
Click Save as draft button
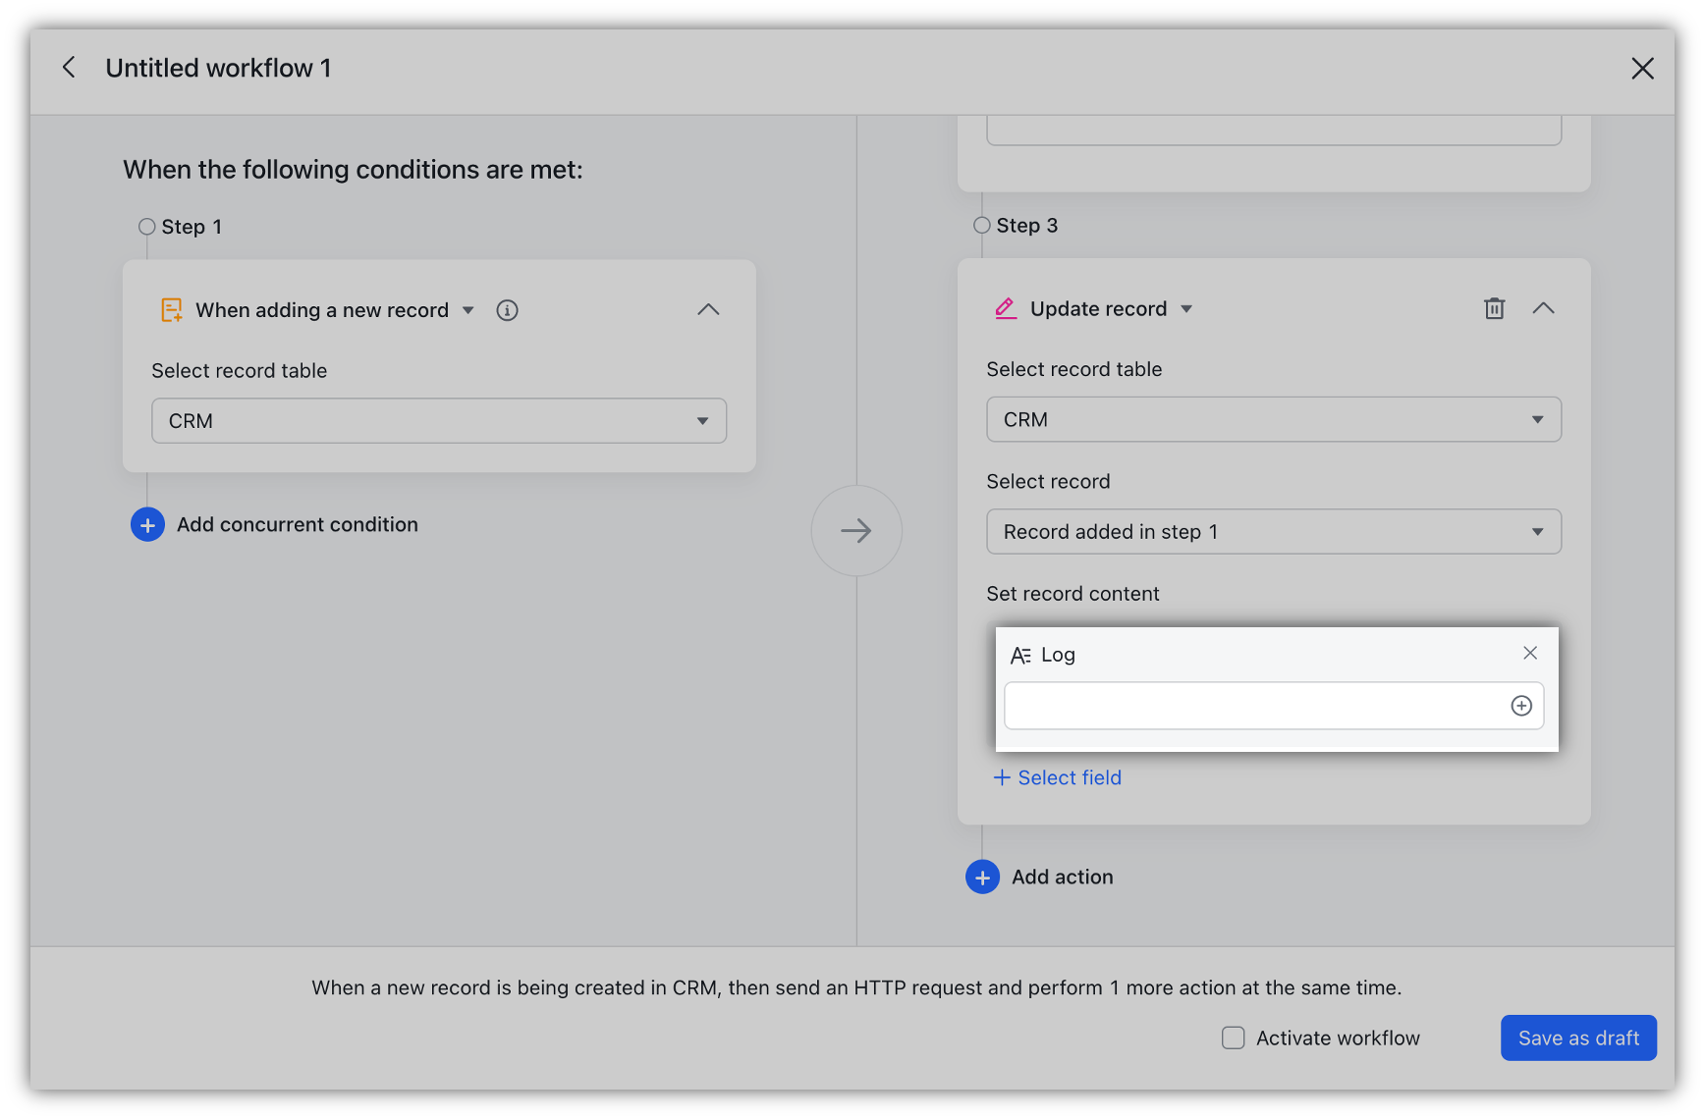tap(1578, 1039)
